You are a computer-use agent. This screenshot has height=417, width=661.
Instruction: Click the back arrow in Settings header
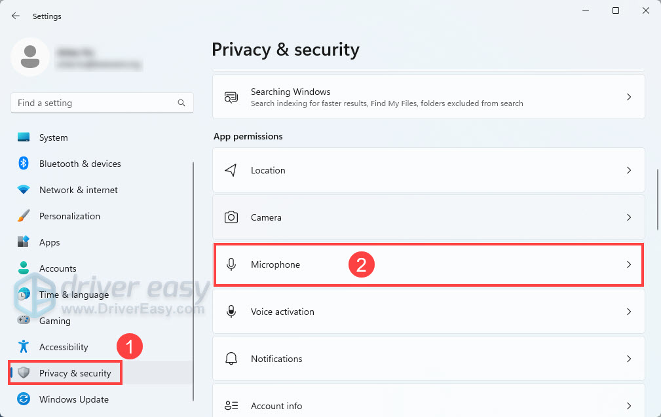pos(16,16)
